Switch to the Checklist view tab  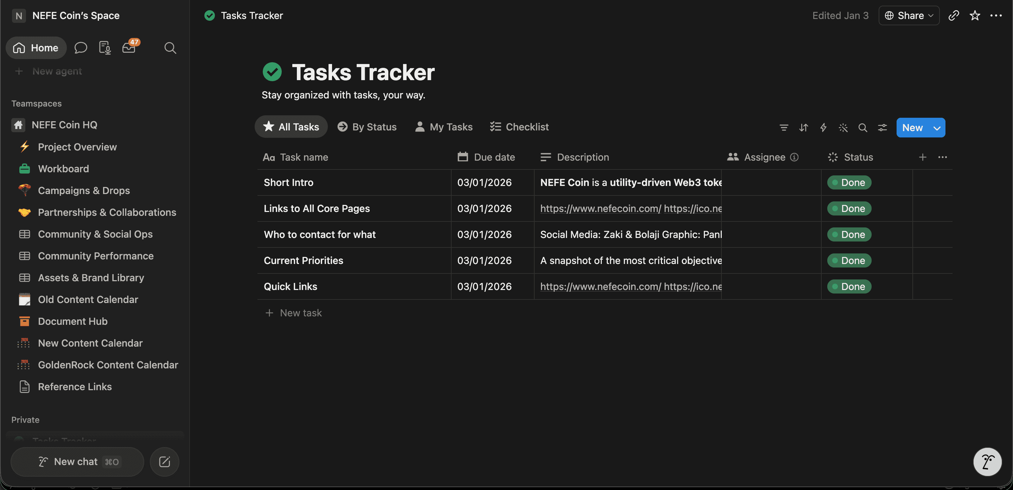pos(519,127)
